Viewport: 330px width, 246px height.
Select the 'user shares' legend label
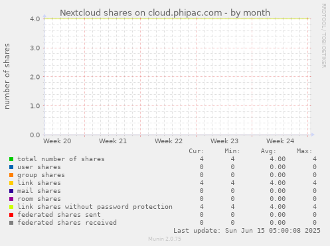click(x=39, y=167)
